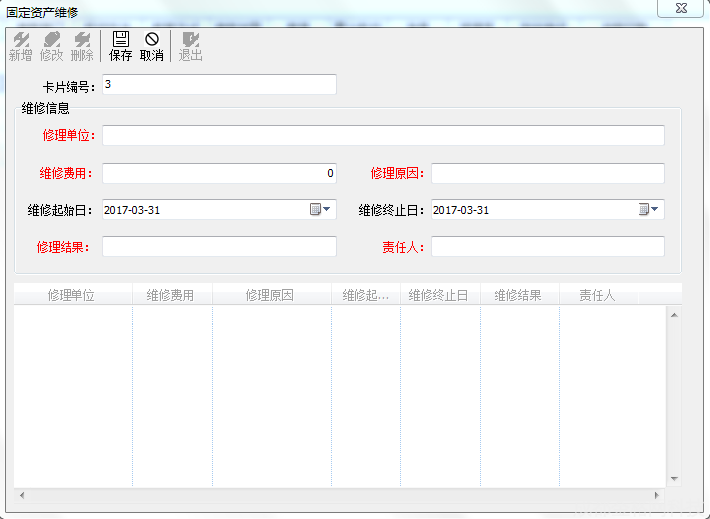
Task: Close the 固定资产维修 window
Action: (681, 8)
